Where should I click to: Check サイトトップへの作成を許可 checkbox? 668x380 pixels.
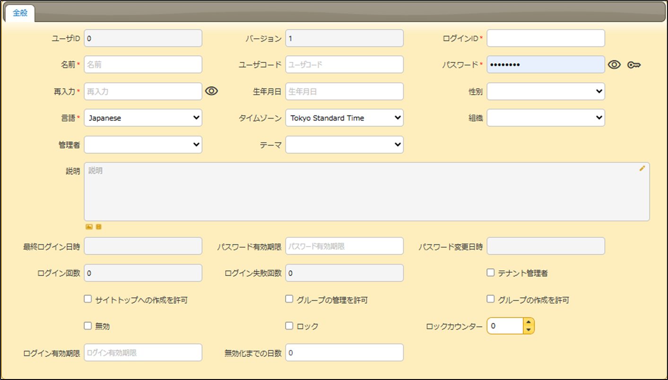pyautogui.click(x=87, y=299)
